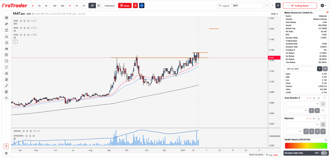Viewport: 331px width, 163px height.
Task: Select the Daily (D) timeframe
Action: coord(33,6)
